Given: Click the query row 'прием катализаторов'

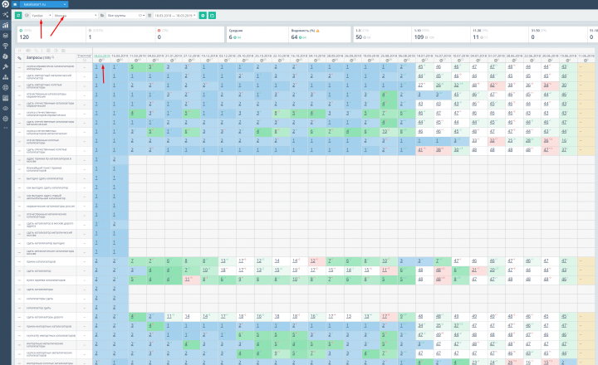Looking at the screenshot, I should [41, 261].
